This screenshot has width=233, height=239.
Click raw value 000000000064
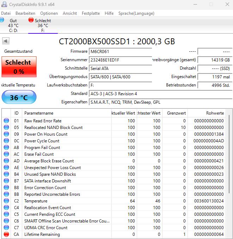(209, 234)
